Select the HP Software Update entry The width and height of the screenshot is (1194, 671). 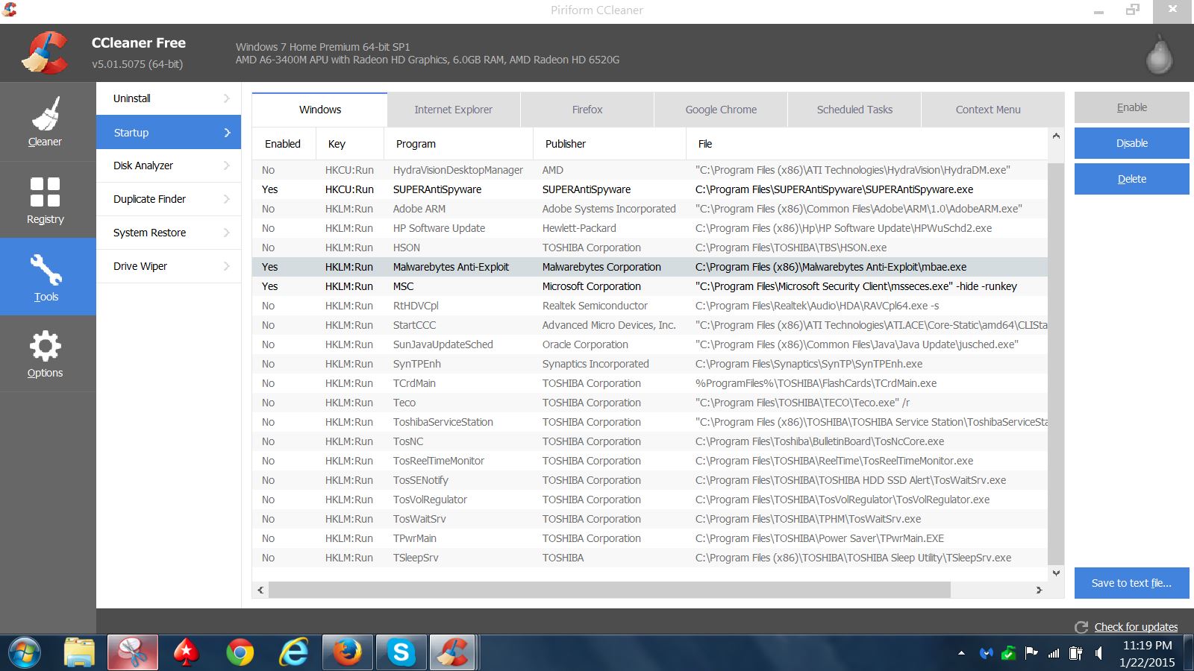click(650, 228)
